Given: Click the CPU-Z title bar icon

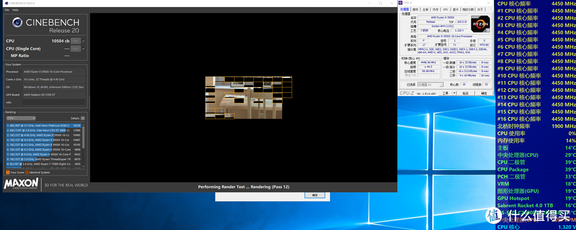Looking at the screenshot, I should [401, 3].
